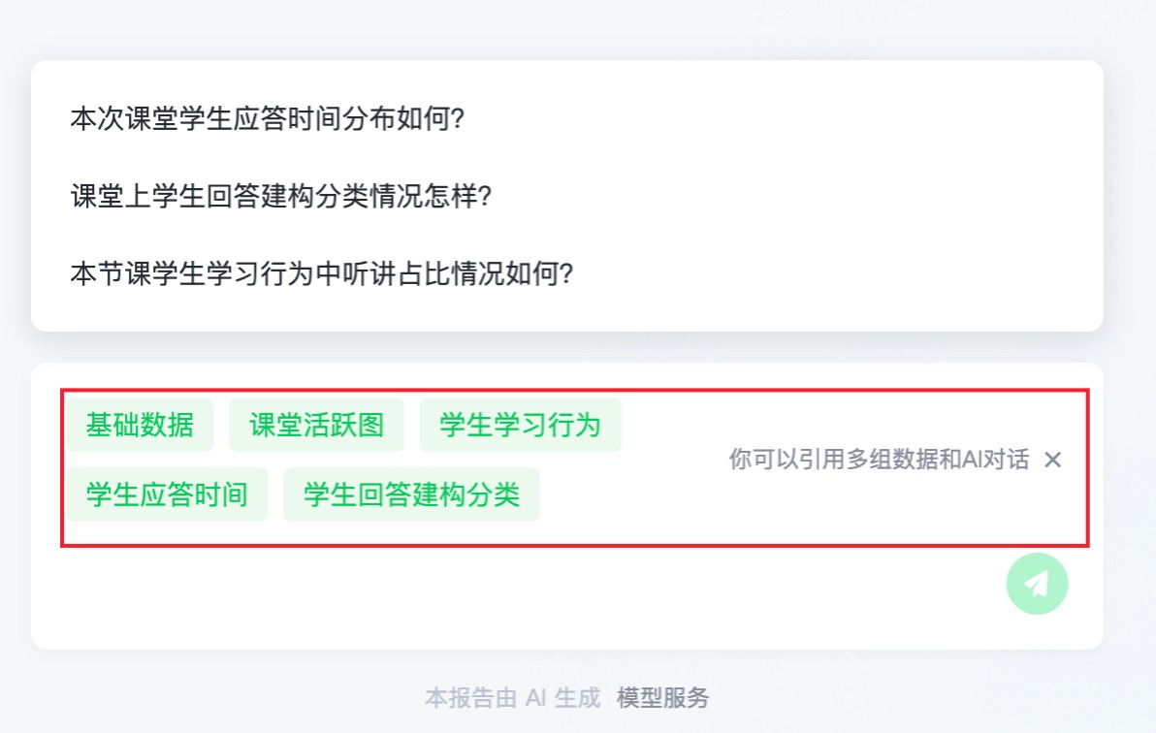Screen dimensions: 1156x733
Task: Choose the 学生应答时间 tag
Action: coord(168,494)
